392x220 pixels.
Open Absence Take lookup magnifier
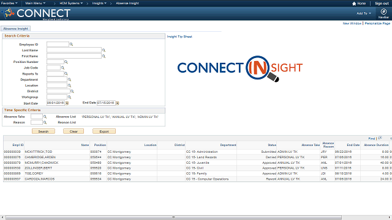point(45,117)
